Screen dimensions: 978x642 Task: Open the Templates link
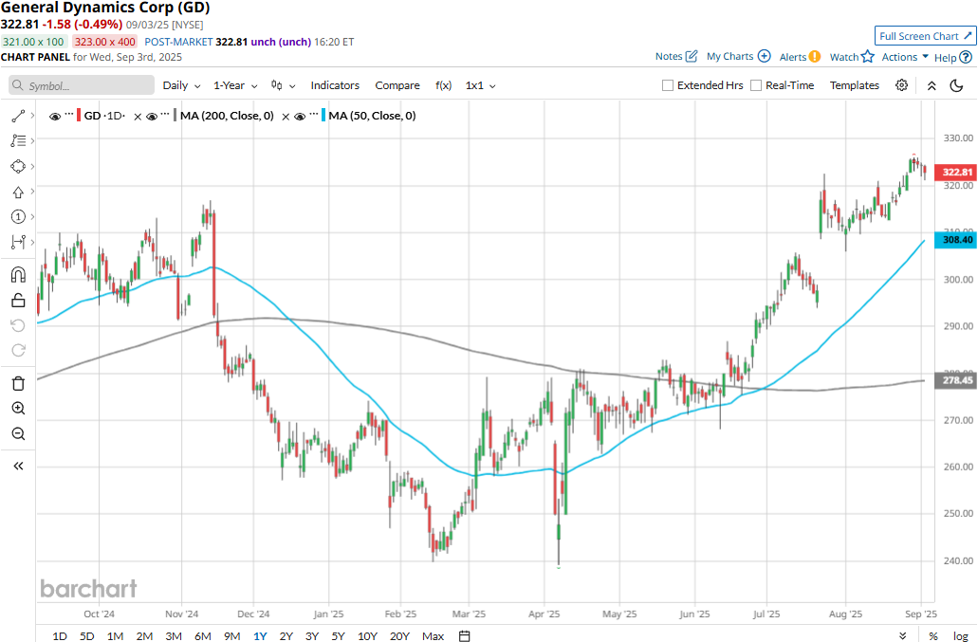click(854, 85)
